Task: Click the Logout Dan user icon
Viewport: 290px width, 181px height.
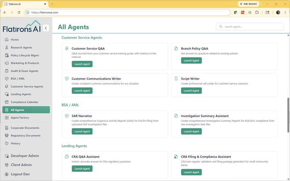Action: click(x=7, y=174)
